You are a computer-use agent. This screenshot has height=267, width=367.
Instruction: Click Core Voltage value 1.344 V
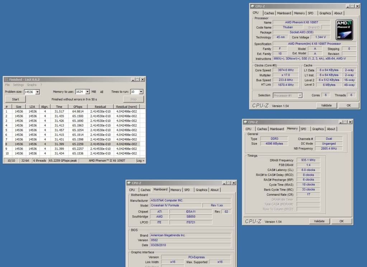(x=320, y=37)
